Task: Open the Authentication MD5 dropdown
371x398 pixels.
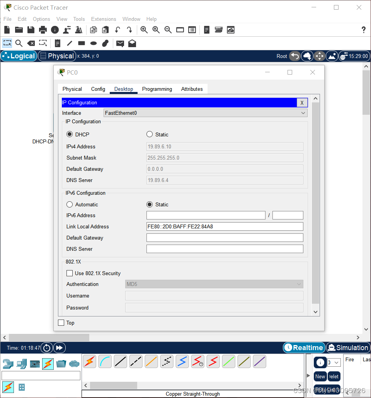Action: 214,284
